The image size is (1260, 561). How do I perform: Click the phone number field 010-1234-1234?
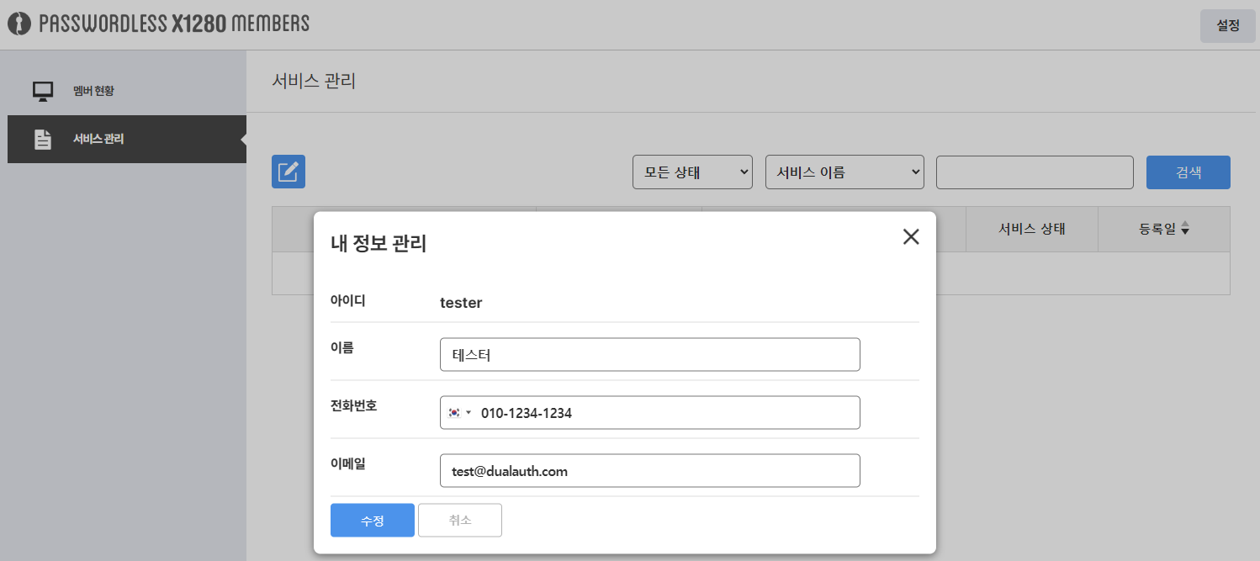pos(650,413)
